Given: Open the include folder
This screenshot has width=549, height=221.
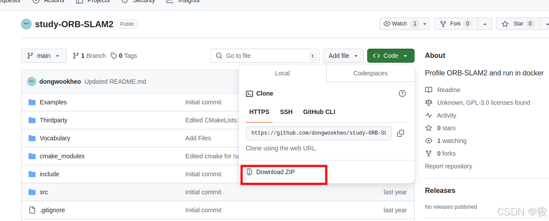Looking at the screenshot, I should click(x=49, y=174).
